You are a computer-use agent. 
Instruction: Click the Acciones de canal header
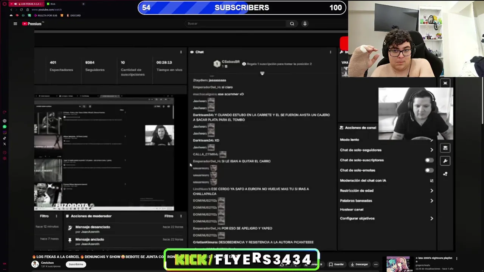[x=358, y=128]
